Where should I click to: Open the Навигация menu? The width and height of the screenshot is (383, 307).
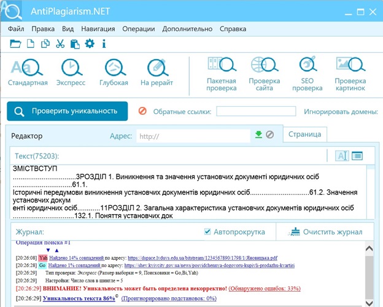[98, 29]
